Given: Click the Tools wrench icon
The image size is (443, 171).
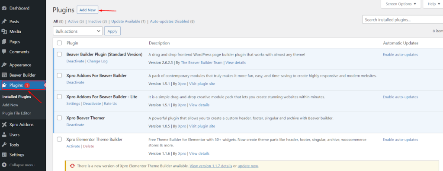Looking at the screenshot, I should click(4, 145).
